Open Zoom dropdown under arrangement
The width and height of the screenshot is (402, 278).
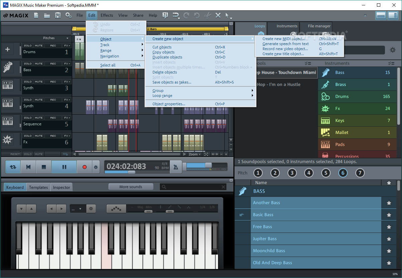click(195, 154)
